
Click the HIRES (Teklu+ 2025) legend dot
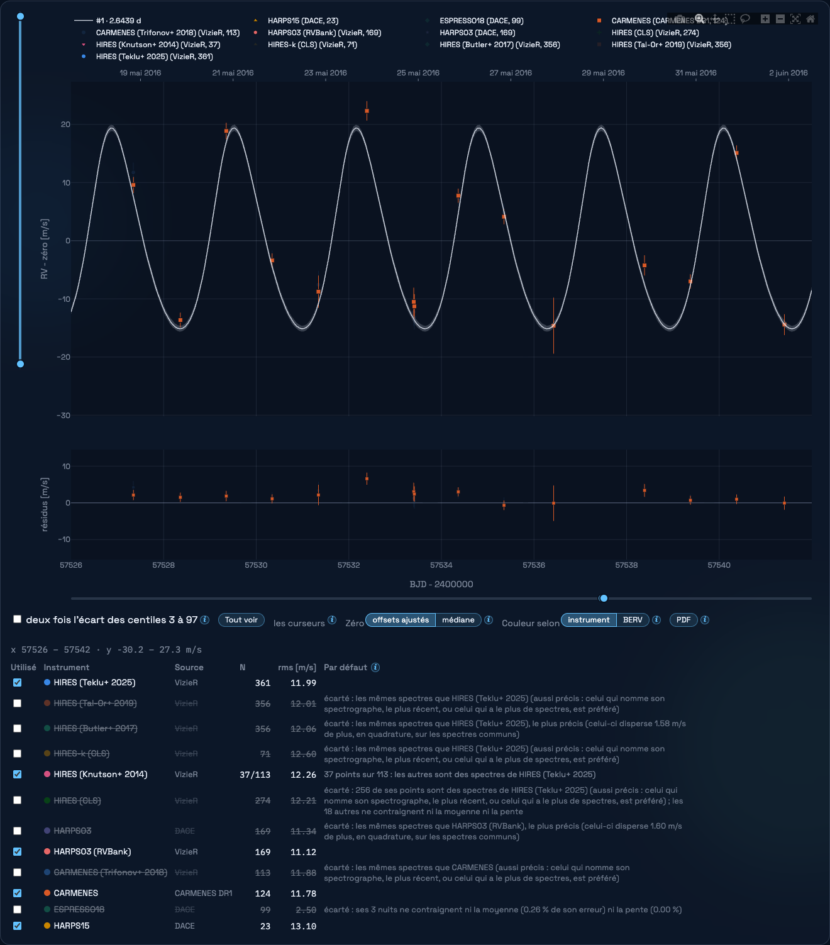(x=84, y=57)
